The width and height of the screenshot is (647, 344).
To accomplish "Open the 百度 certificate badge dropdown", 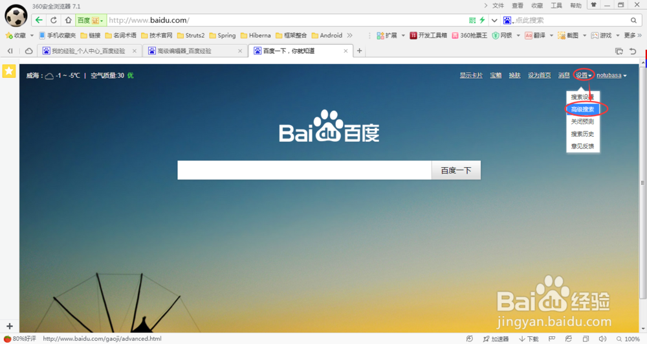I will [x=91, y=20].
